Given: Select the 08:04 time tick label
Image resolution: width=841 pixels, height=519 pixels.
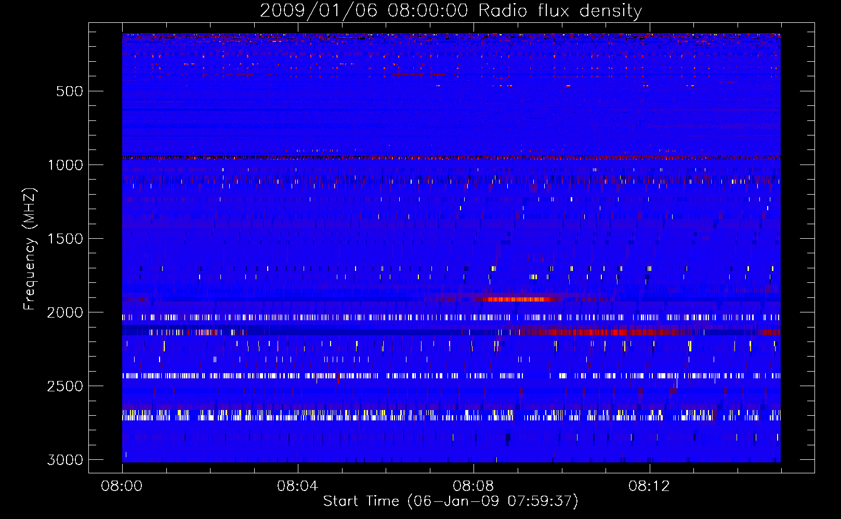Looking at the screenshot, I should click(x=297, y=486).
